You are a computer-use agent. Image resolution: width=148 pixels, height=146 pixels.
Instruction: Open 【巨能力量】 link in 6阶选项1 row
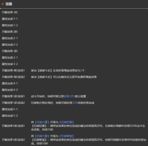click(42, 122)
